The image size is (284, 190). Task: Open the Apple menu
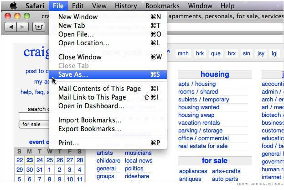tap(13, 5)
